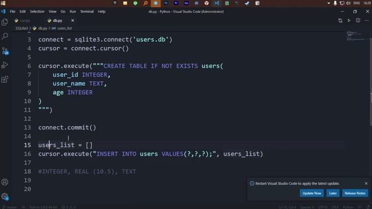Open File Explorer folder icon on the taskbar
Viewport: 372px width, 209px height.
(125, 3)
